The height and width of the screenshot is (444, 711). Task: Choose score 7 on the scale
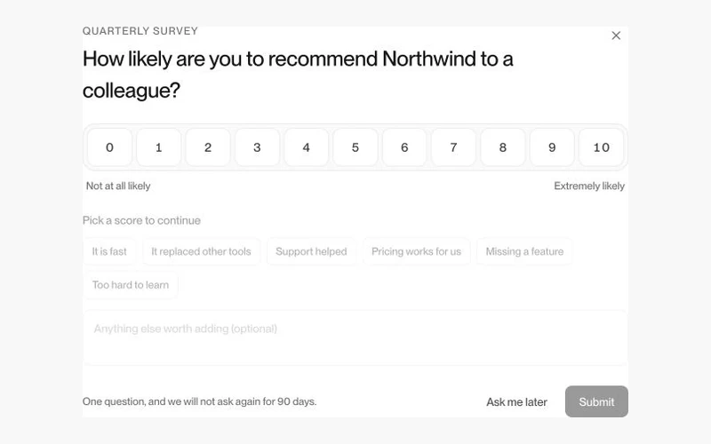click(453, 147)
